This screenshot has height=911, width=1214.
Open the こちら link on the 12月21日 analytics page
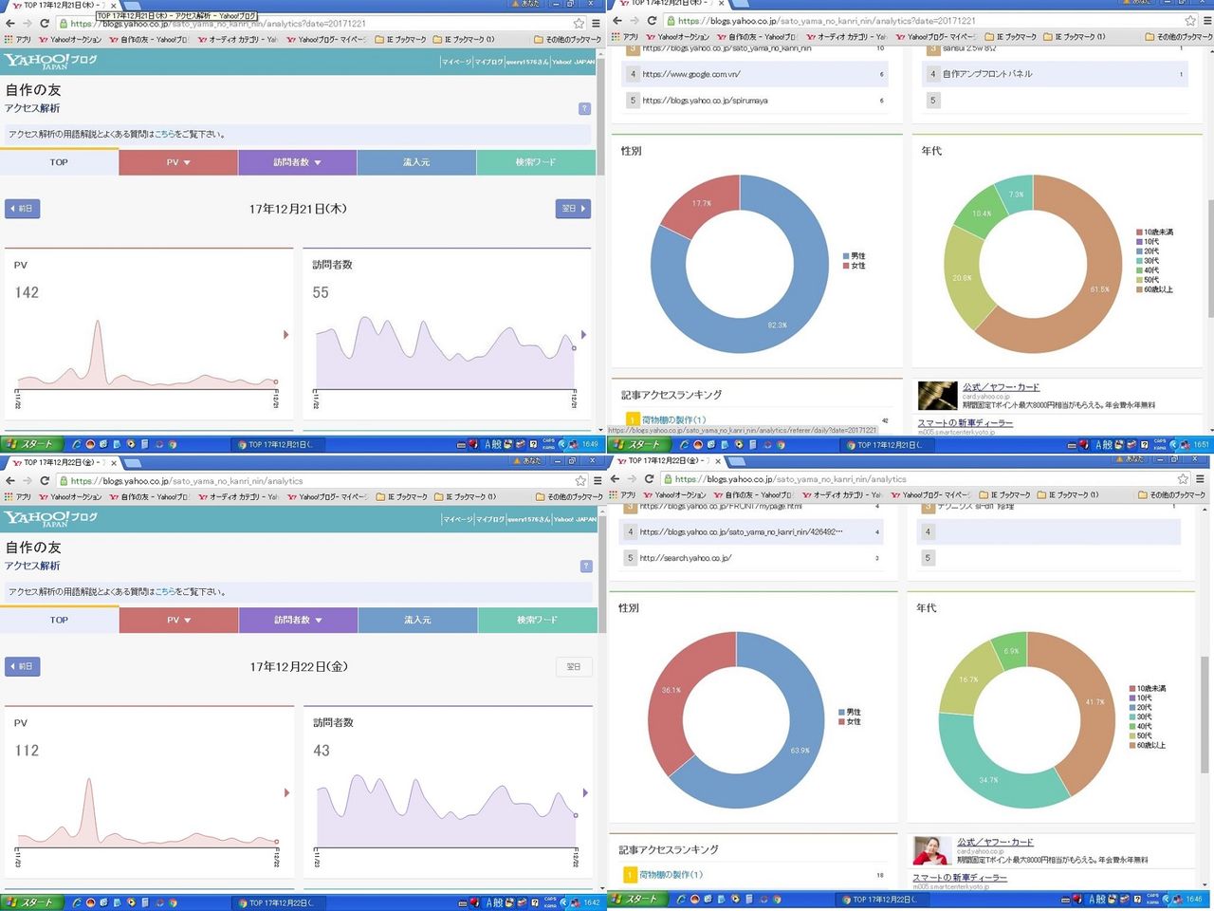(165, 135)
